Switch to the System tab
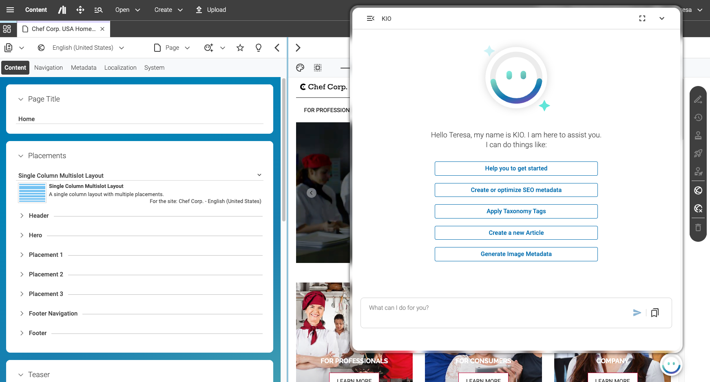The width and height of the screenshot is (710, 382). click(x=154, y=68)
